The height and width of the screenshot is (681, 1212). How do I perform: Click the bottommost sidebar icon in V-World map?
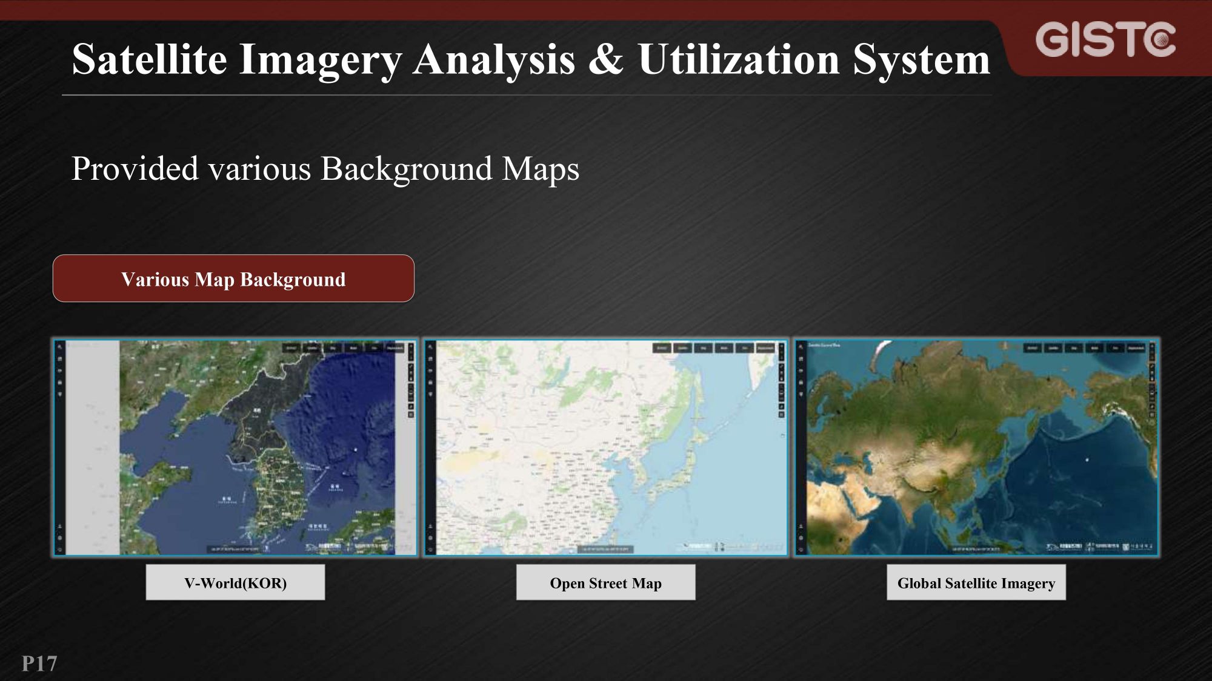(x=60, y=550)
